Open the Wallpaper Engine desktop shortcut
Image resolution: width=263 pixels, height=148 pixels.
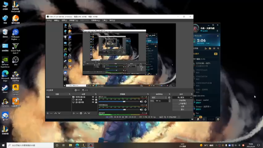pyautogui.click(x=15, y=35)
